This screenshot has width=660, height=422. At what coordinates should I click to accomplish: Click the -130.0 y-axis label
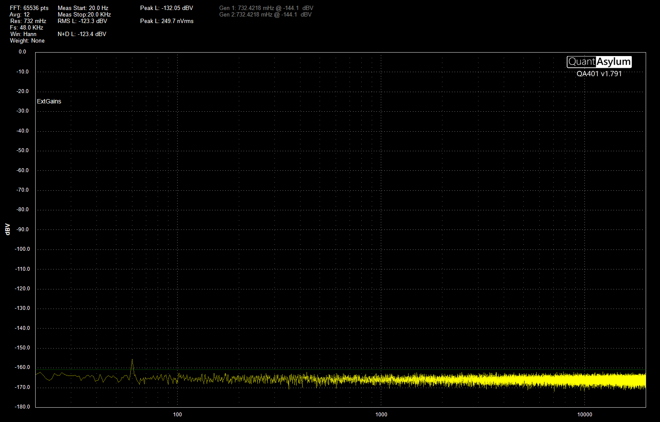coord(22,308)
